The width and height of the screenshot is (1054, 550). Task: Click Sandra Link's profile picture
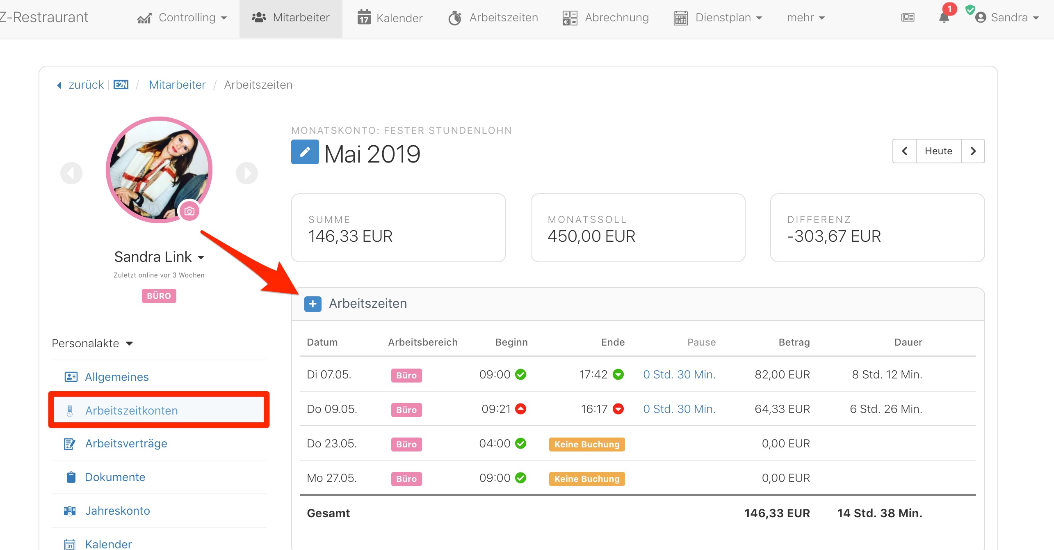[x=159, y=170]
